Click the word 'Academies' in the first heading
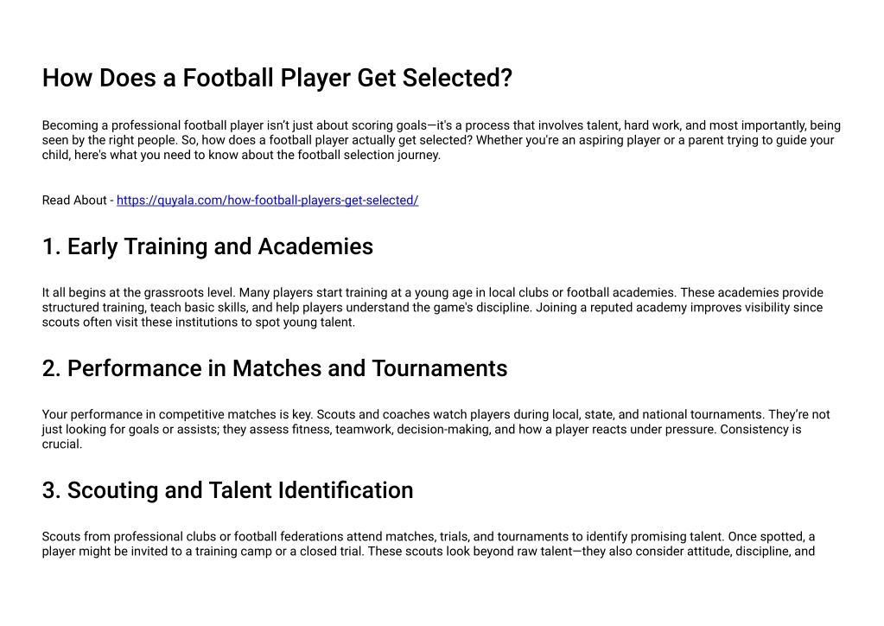884x626 pixels. tap(315, 246)
